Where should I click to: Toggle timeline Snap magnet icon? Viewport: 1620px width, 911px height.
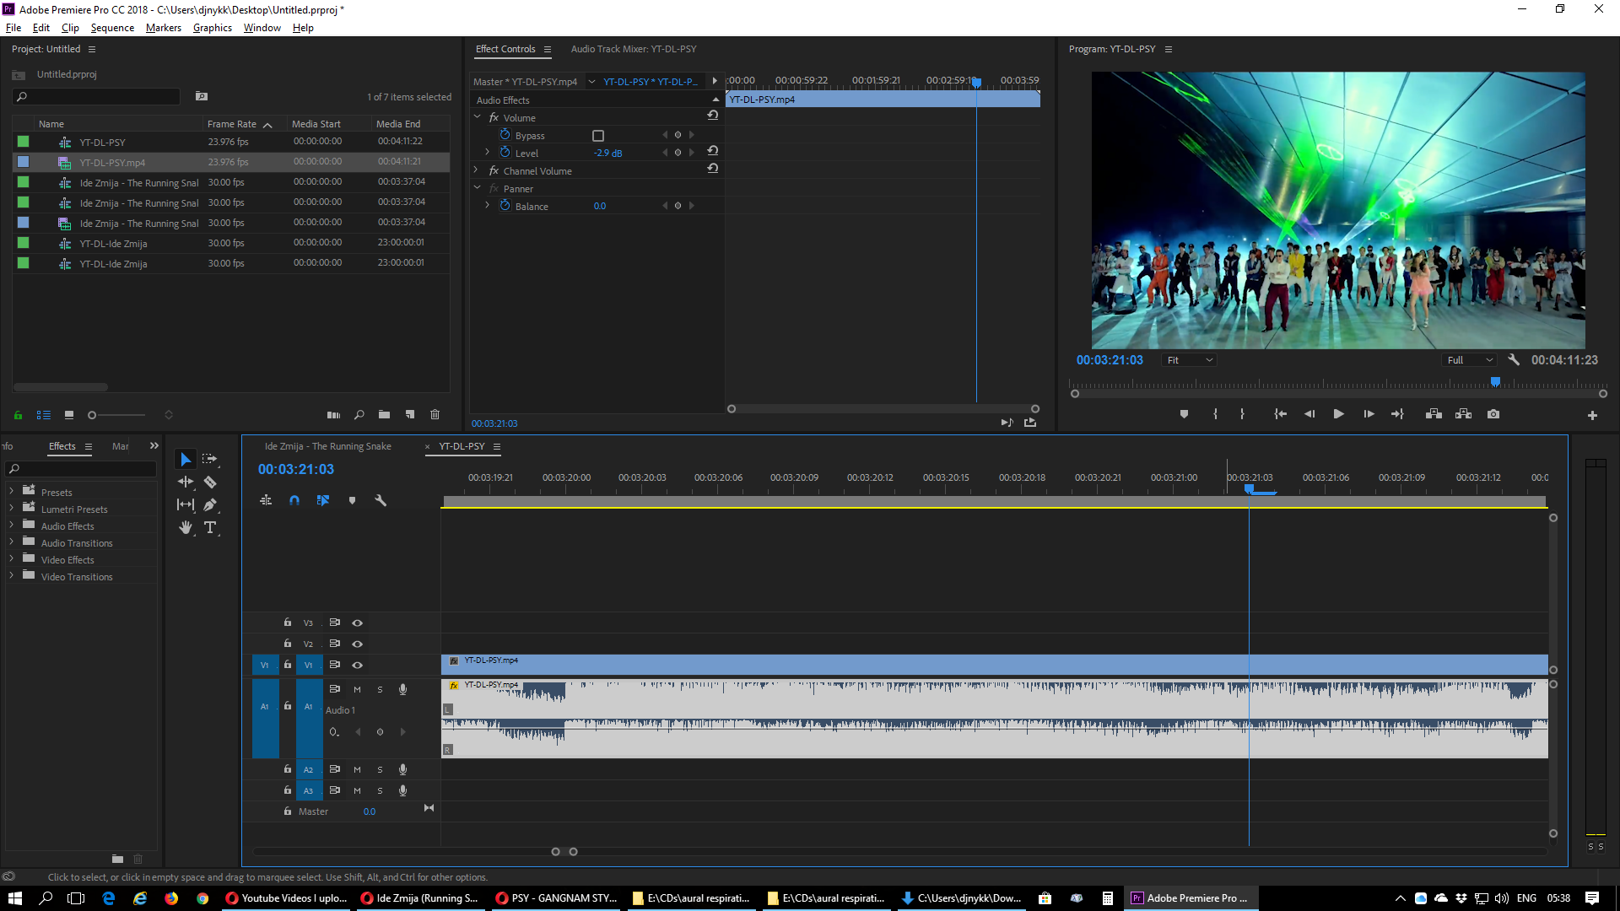coord(294,500)
